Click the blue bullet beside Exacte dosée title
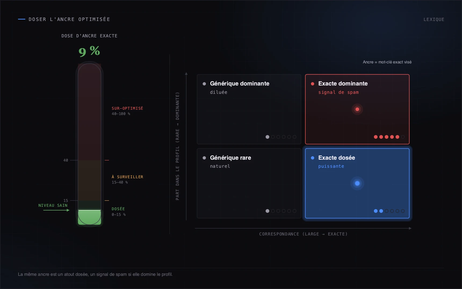The image size is (462, 289). click(x=313, y=158)
